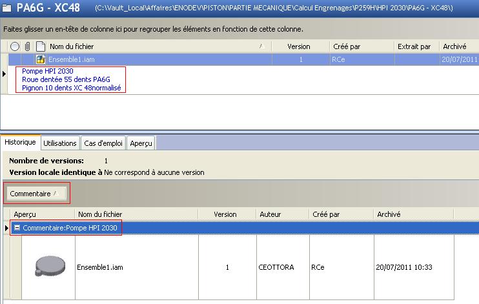This screenshot has height=304, width=479.
Task: Click the comment line Pignon 10 dents XC 48normalisé
Action: [x=72, y=88]
